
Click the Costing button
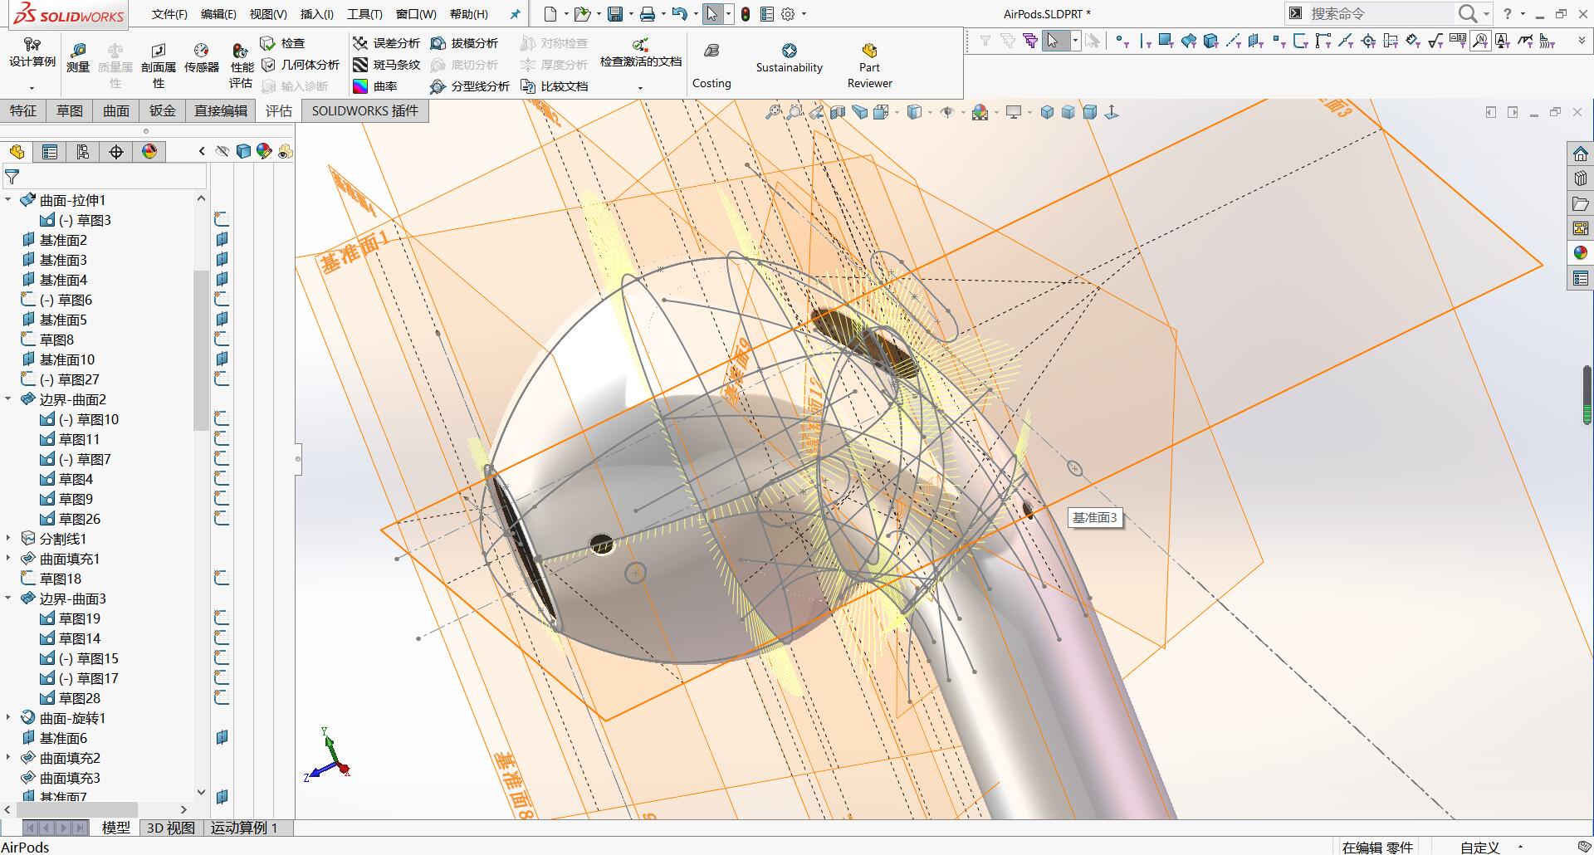[711, 65]
